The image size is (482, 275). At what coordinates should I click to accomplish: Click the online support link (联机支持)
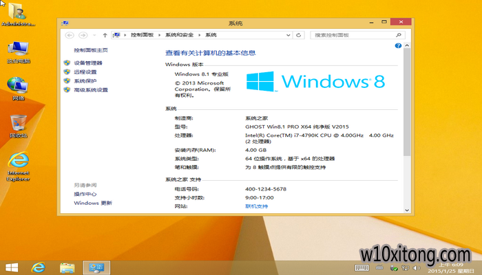click(256, 206)
